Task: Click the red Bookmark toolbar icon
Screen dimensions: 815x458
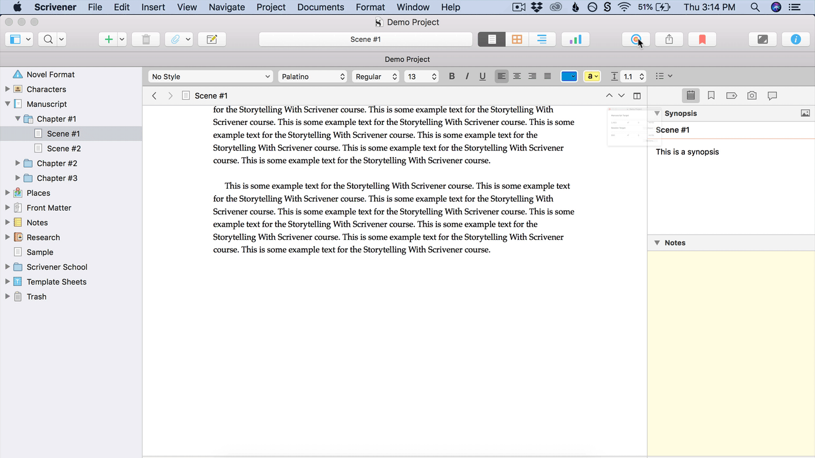Action: pos(702,40)
